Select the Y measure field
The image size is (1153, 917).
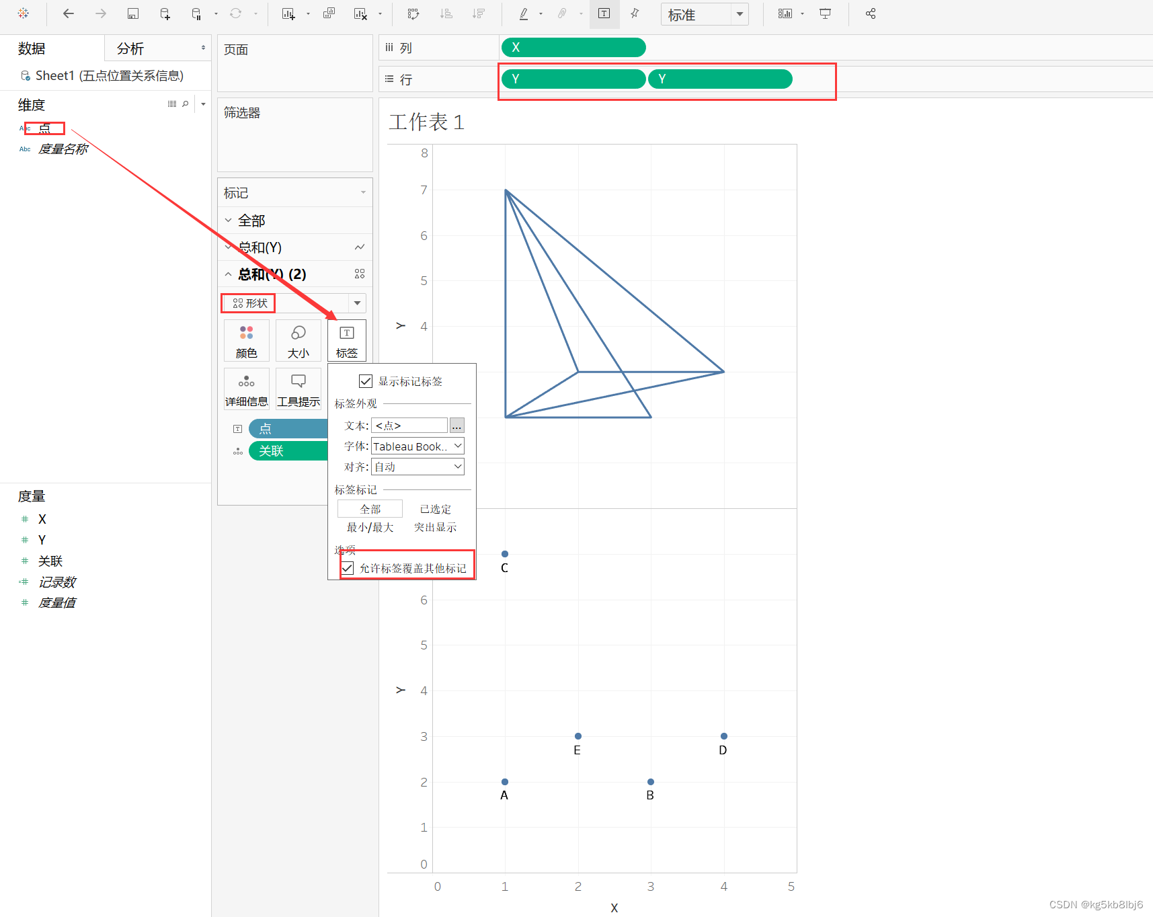tap(42, 540)
